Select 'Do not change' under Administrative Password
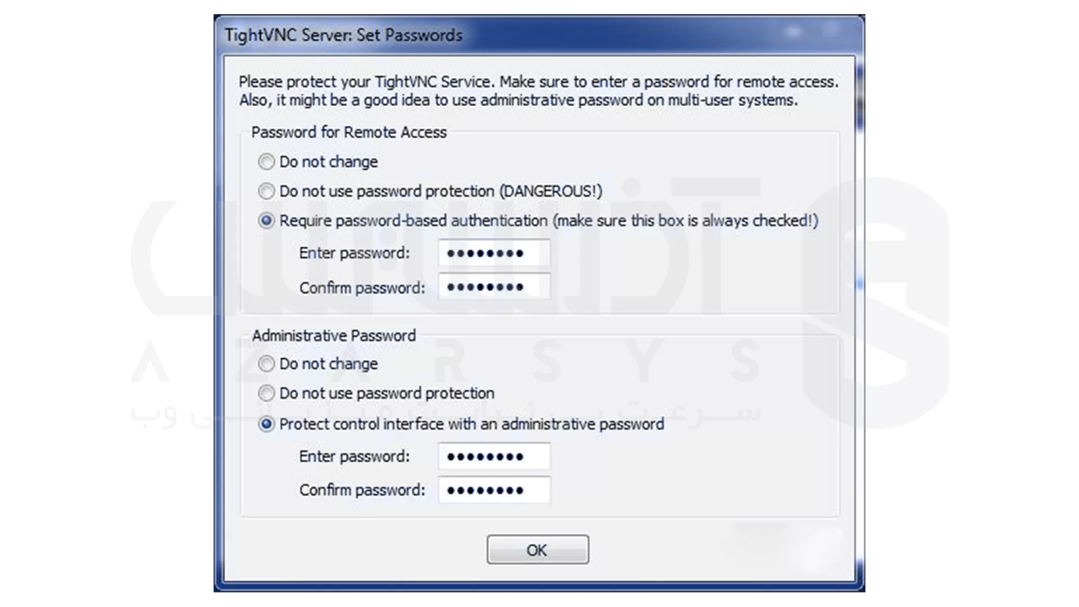The image size is (1079, 607). point(266,364)
